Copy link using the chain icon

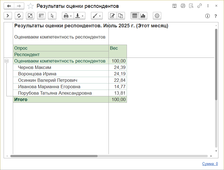click(x=199, y=6)
